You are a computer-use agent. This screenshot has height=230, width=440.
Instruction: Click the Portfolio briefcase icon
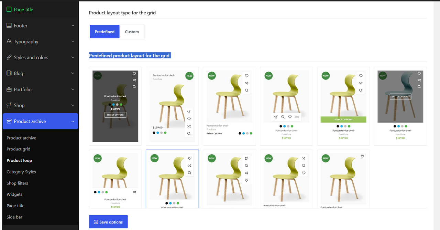(9, 89)
